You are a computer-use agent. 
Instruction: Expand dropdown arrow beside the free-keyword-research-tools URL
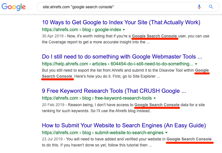[155, 98]
